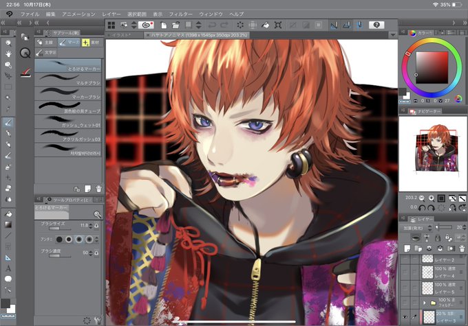
Task: Toggle snap to grid icon
Action: pyautogui.click(x=359, y=25)
